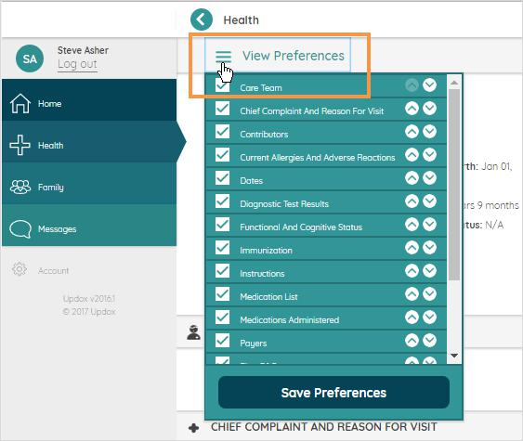This screenshot has height=441, width=523.
Task: Toggle Medications Administered checkbox
Action: click(x=222, y=318)
